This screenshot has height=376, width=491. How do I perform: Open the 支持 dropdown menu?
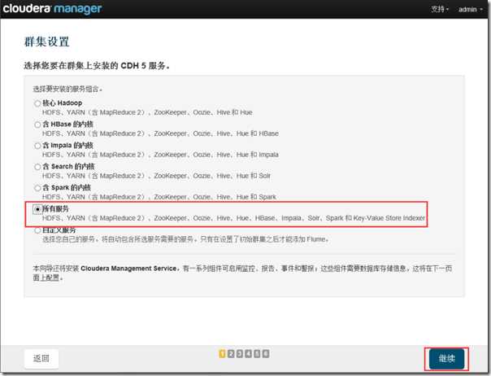click(440, 10)
